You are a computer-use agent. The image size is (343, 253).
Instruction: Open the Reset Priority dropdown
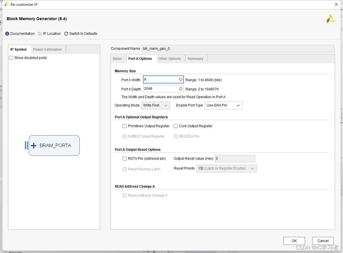pyautogui.click(x=226, y=168)
